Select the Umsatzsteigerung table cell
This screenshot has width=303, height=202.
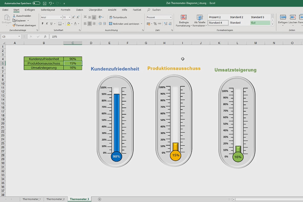44,68
